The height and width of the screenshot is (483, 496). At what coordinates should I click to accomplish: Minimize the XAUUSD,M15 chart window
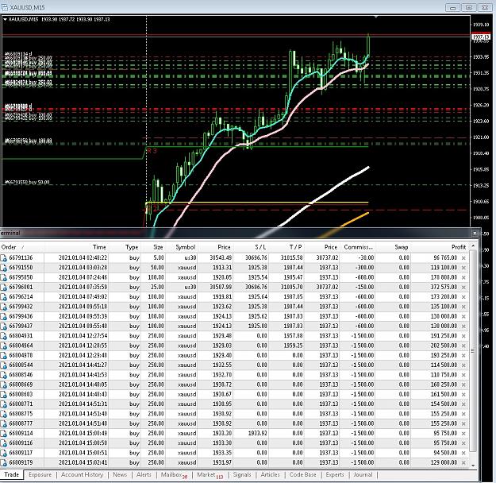[x=452, y=7]
